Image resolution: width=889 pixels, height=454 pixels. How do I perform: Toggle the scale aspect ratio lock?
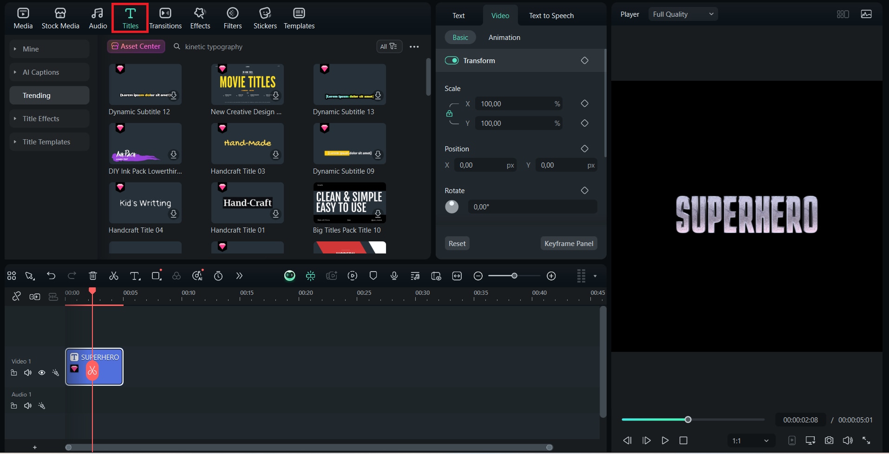tap(449, 113)
